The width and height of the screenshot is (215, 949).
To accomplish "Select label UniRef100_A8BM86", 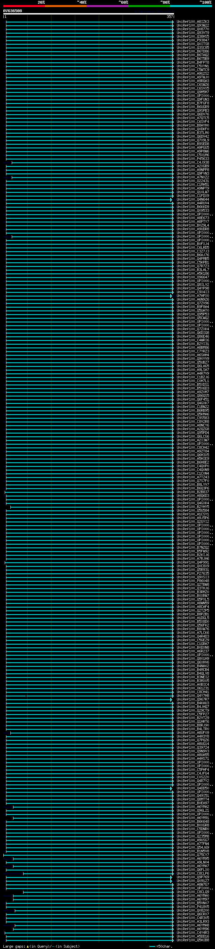I will point(192,347).
